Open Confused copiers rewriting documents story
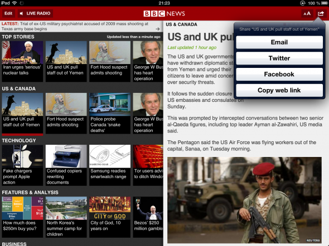The width and height of the screenshot is (329, 246). [66, 165]
